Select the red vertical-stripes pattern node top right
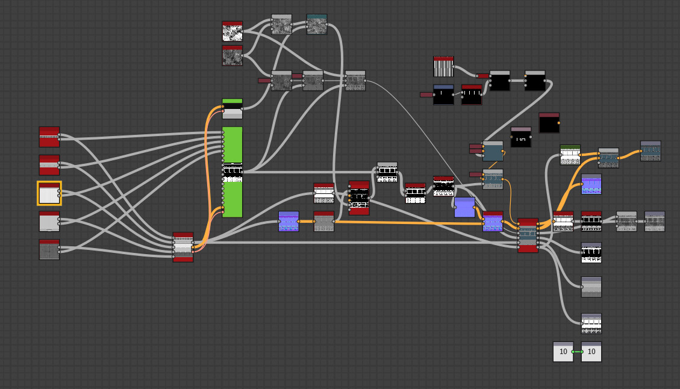 444,65
